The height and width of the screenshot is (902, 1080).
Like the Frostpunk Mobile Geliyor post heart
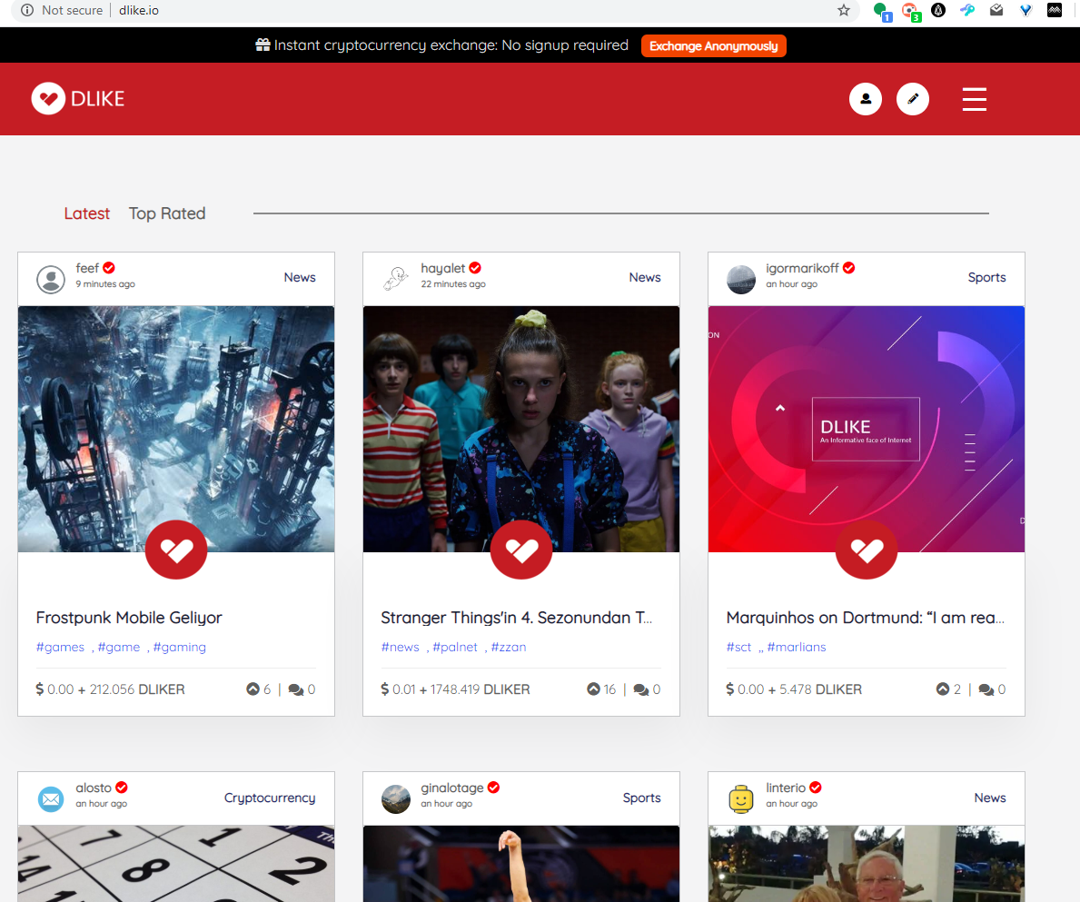click(x=176, y=550)
